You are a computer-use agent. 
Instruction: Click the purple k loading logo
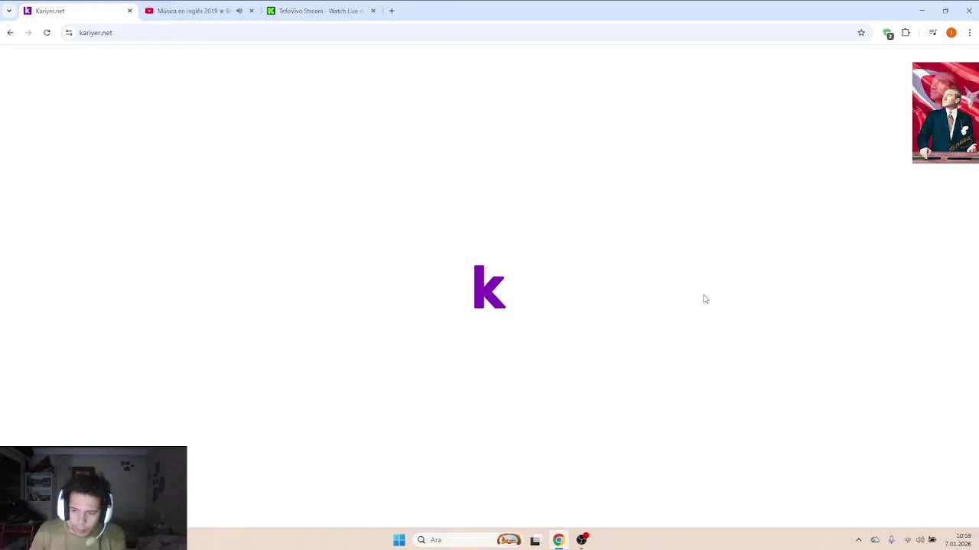pyautogui.click(x=489, y=286)
